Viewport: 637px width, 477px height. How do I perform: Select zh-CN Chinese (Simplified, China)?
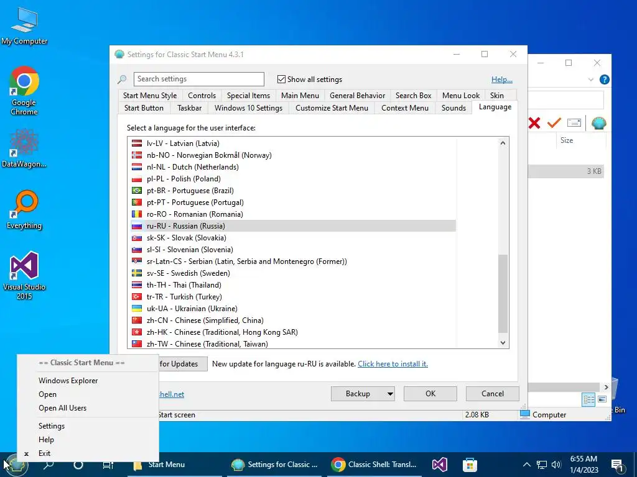click(x=292, y=320)
